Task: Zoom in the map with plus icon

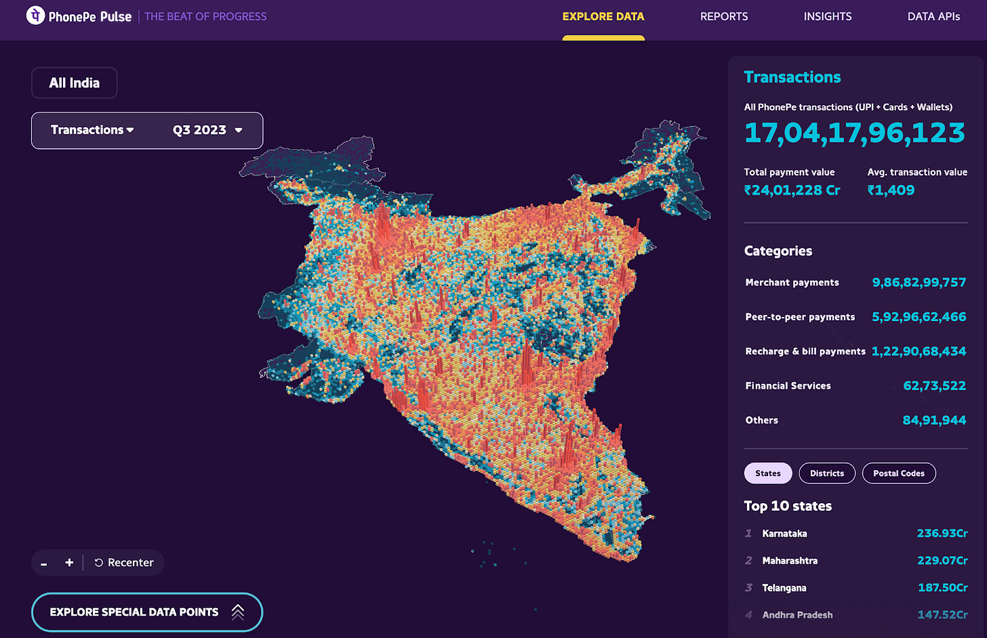Action: coord(69,563)
